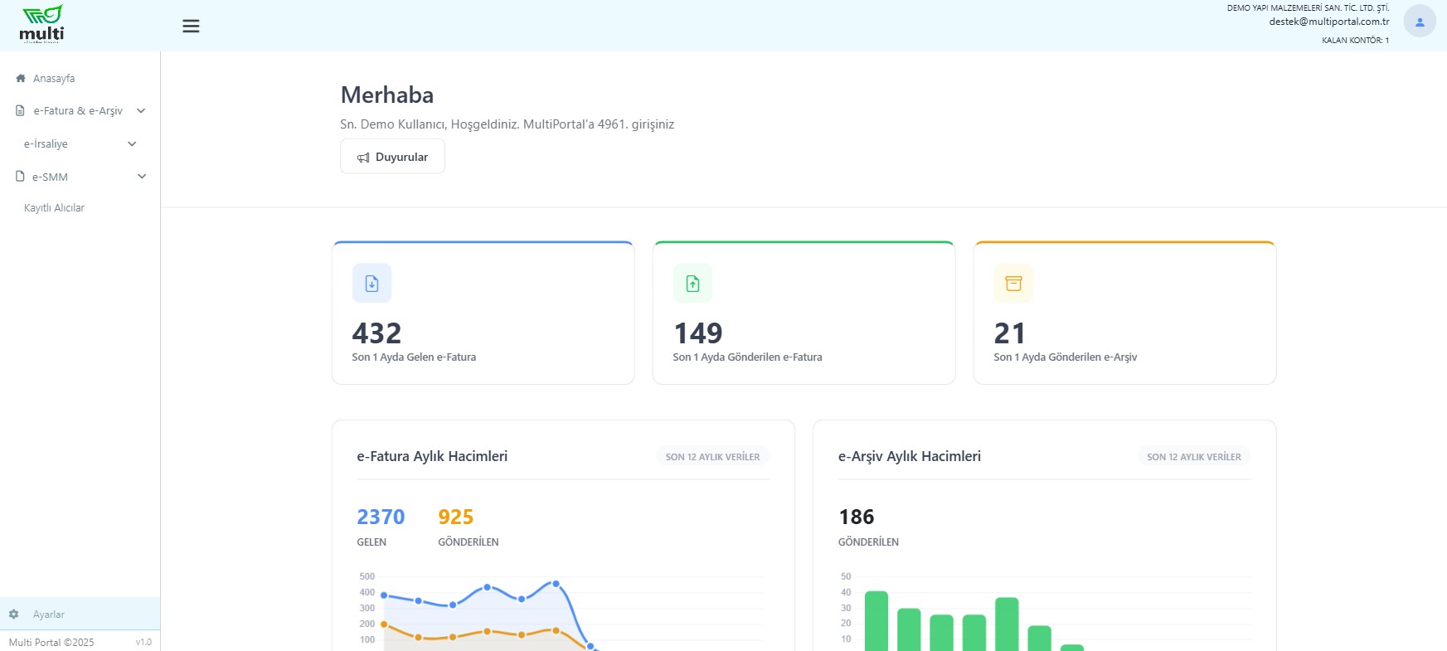Click Son 1 Ayda Gönderilen e-Fatura label
Image resolution: width=1447 pixels, height=651 pixels.
[747, 357]
